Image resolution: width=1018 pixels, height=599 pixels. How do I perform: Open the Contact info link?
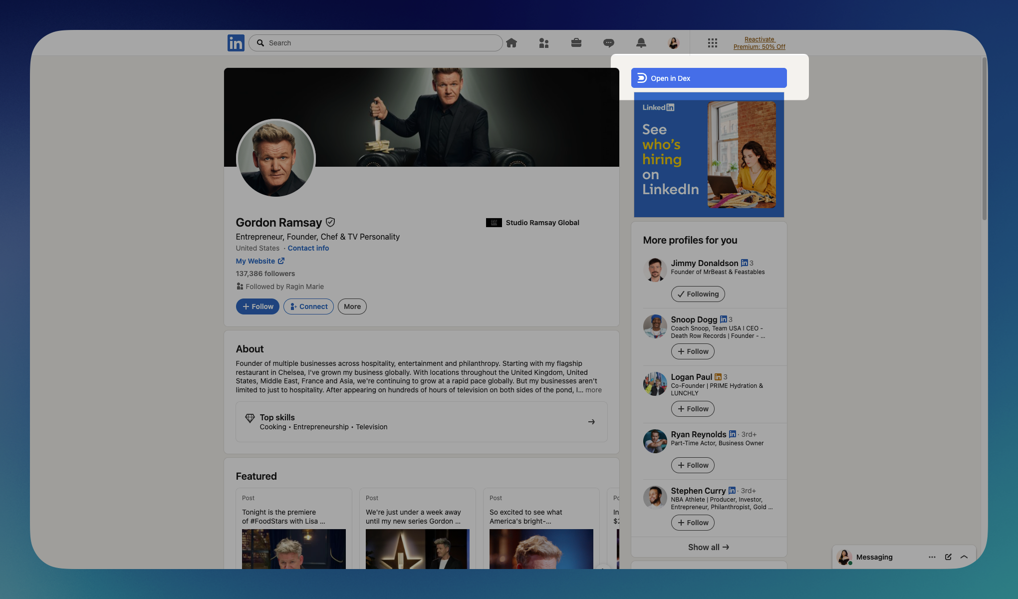(308, 248)
